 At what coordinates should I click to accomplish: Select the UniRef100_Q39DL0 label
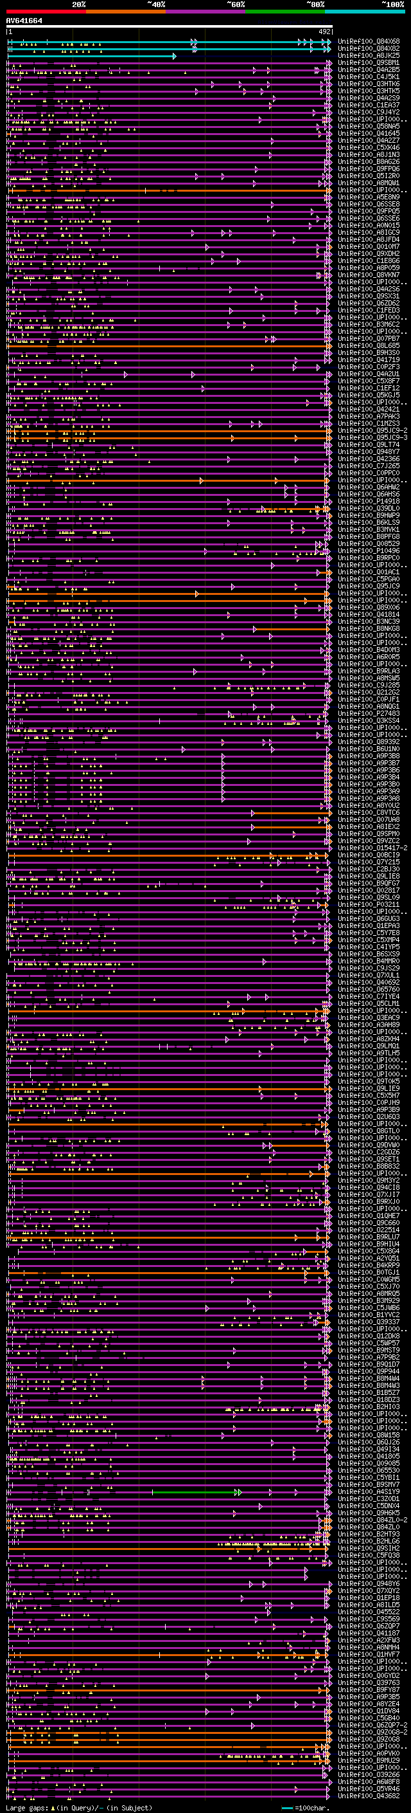tap(369, 508)
